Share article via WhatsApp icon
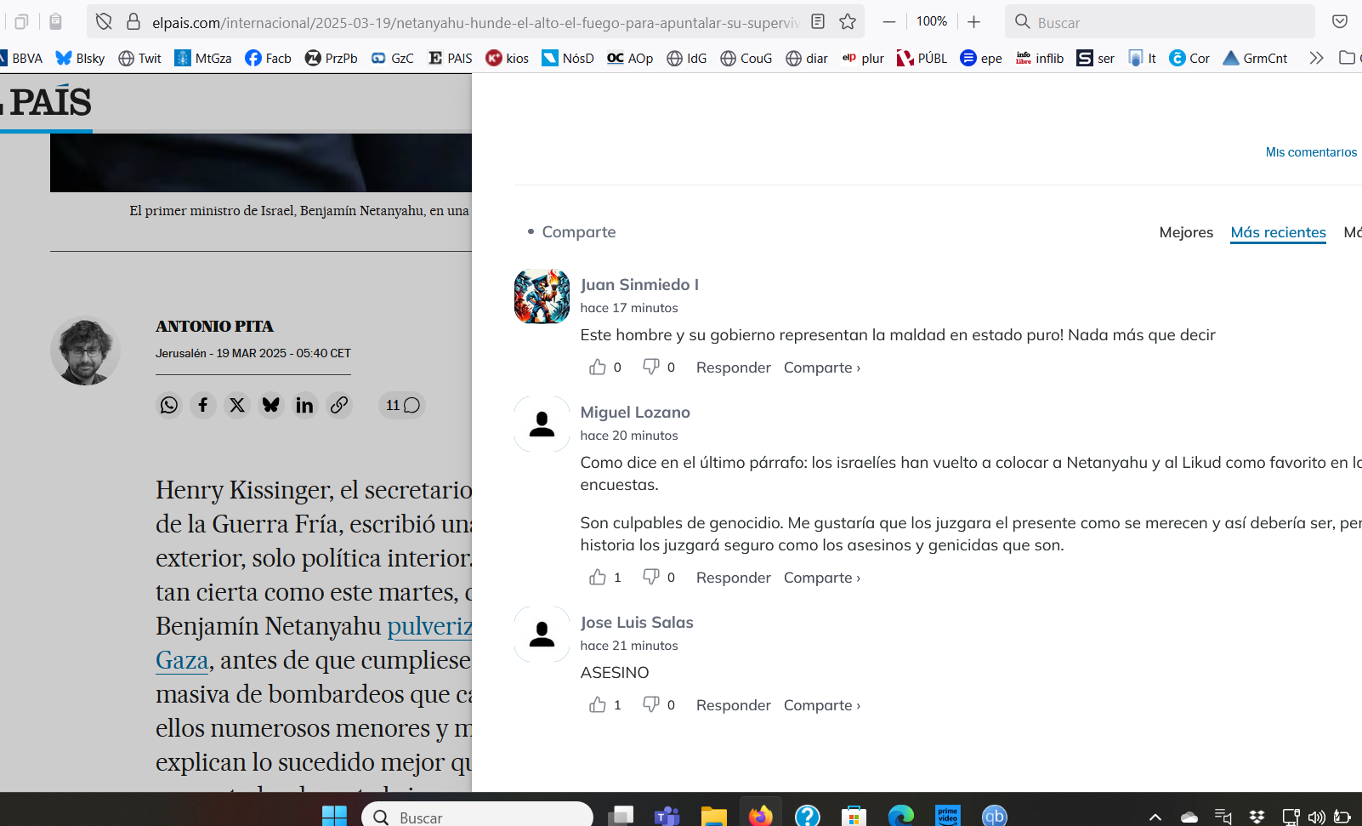Screen dimensions: 1362x826 point(169,405)
